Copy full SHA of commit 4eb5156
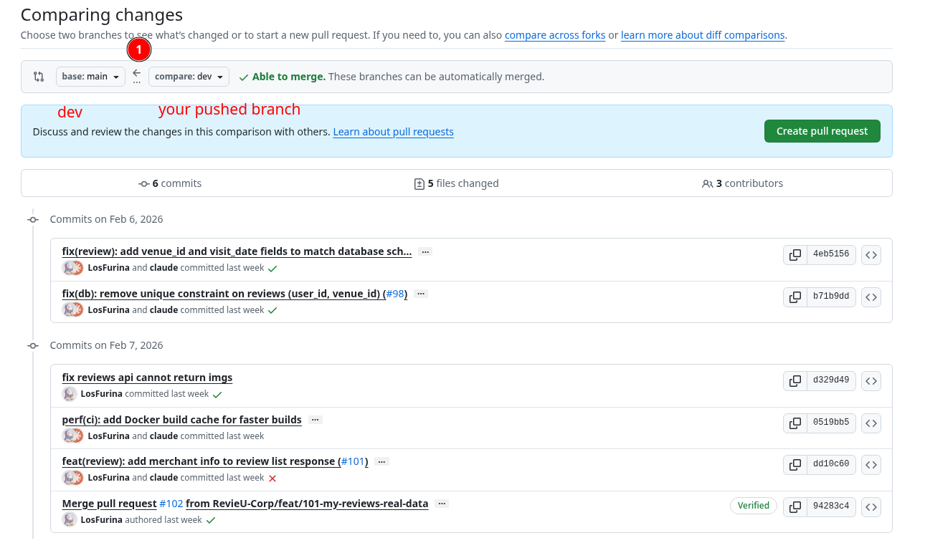This screenshot has width=925, height=553. 794,254
